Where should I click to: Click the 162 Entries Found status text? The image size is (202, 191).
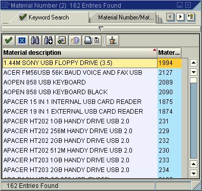(32, 186)
